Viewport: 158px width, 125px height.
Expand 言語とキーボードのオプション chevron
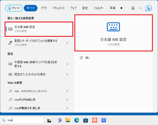pos(67,43)
